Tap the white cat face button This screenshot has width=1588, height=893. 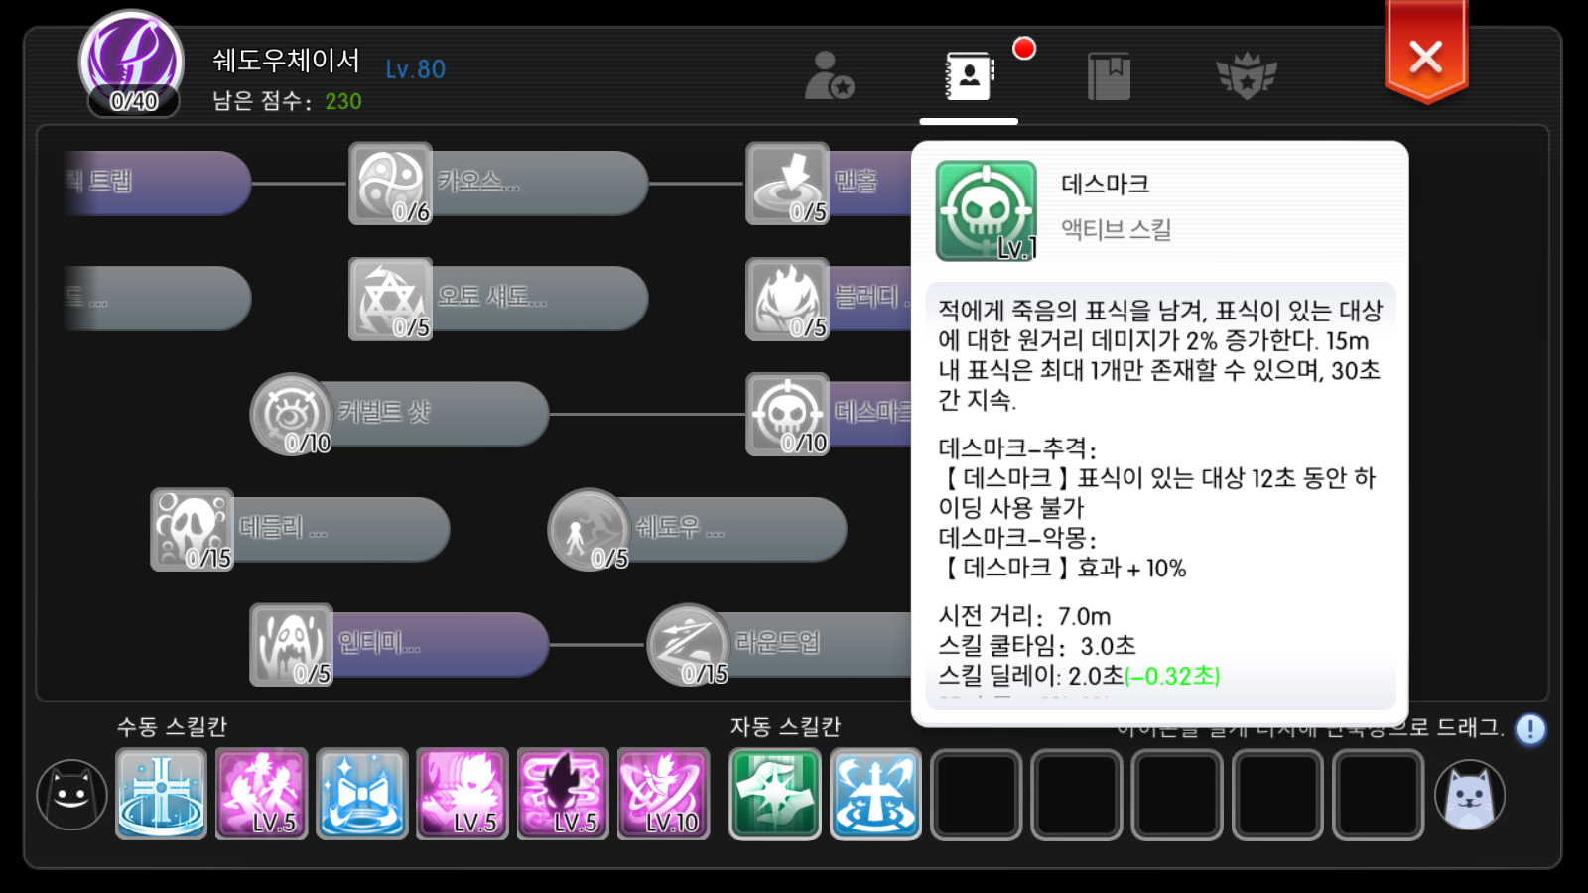tap(1470, 794)
